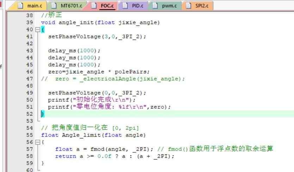294x172 pixels.
Task: Switch to the main.c tab
Action: pos(28,6)
